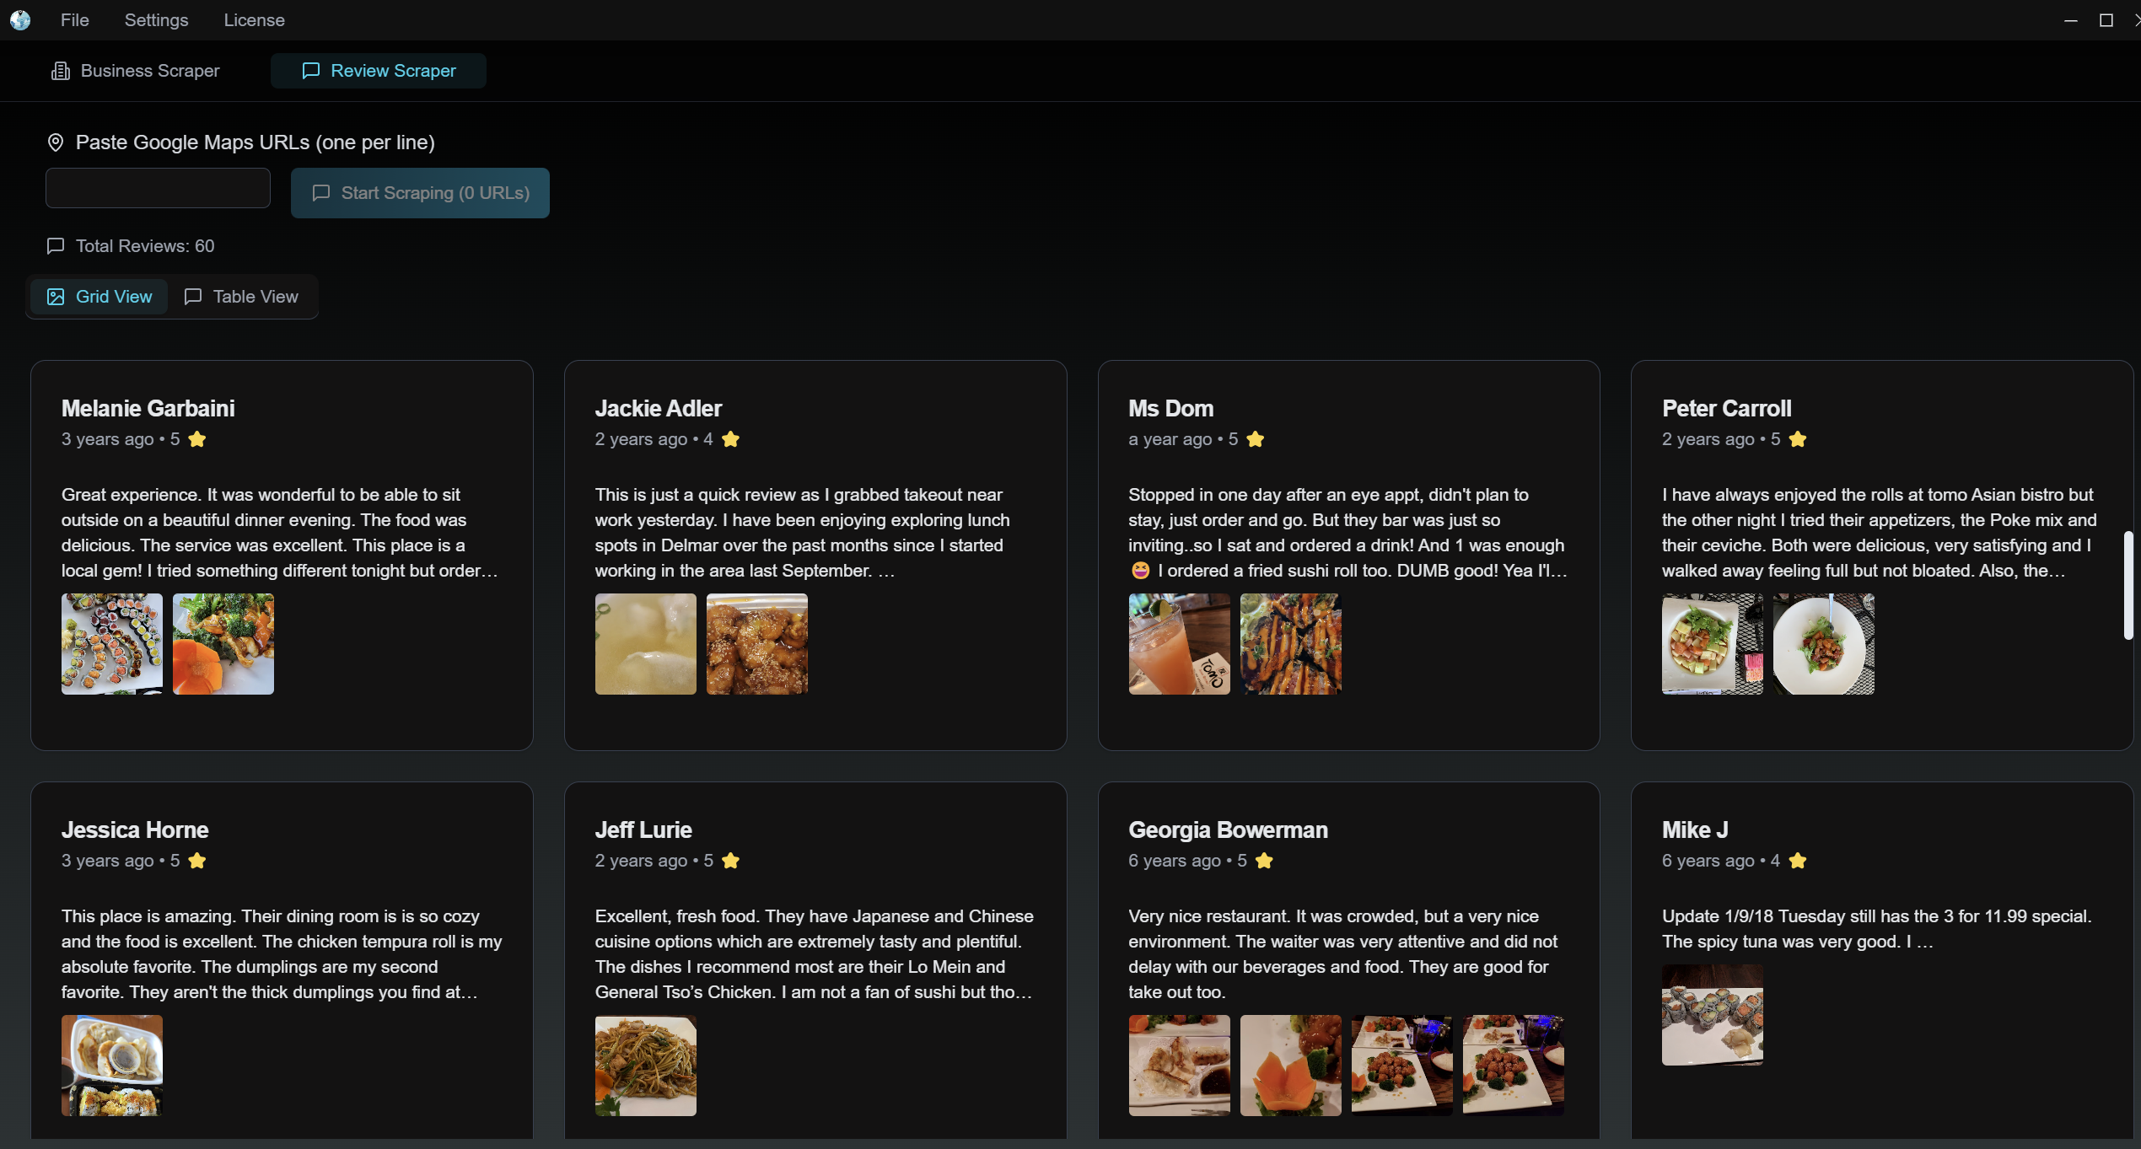Open the Settings menu

pos(156,20)
